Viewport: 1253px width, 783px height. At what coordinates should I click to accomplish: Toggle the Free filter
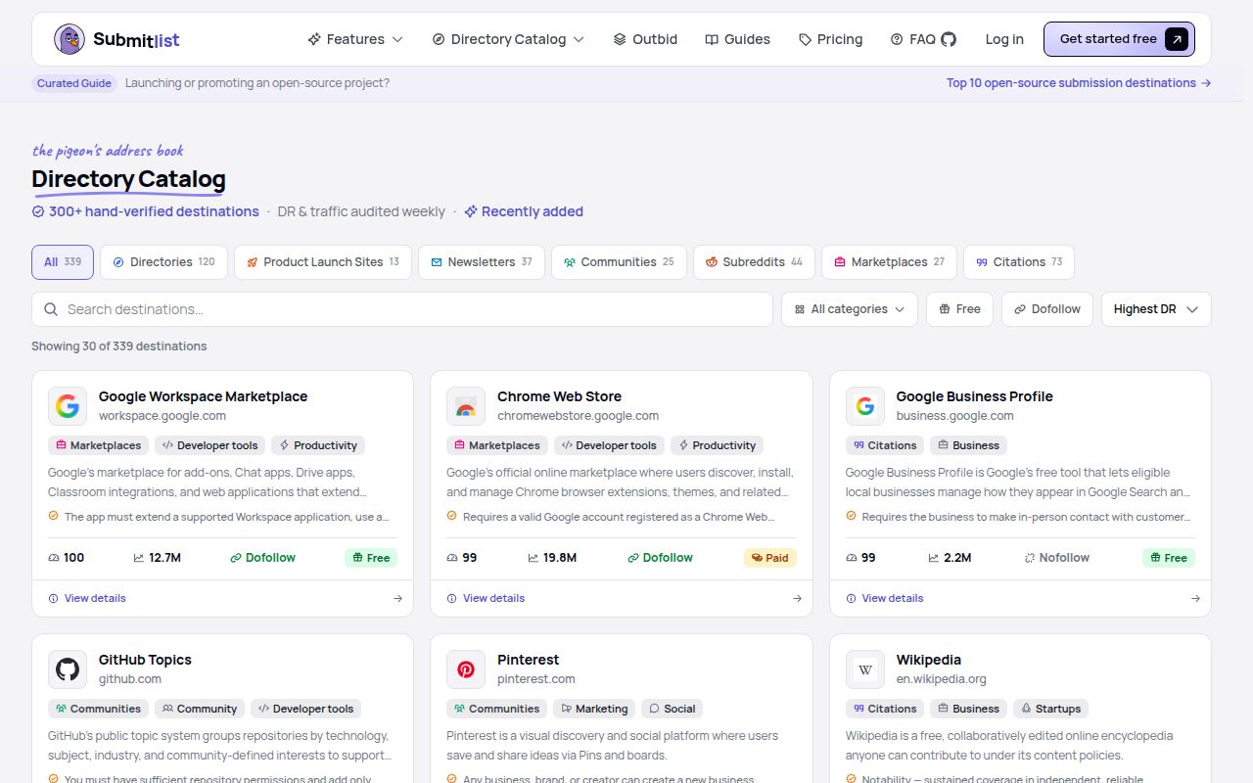959,309
